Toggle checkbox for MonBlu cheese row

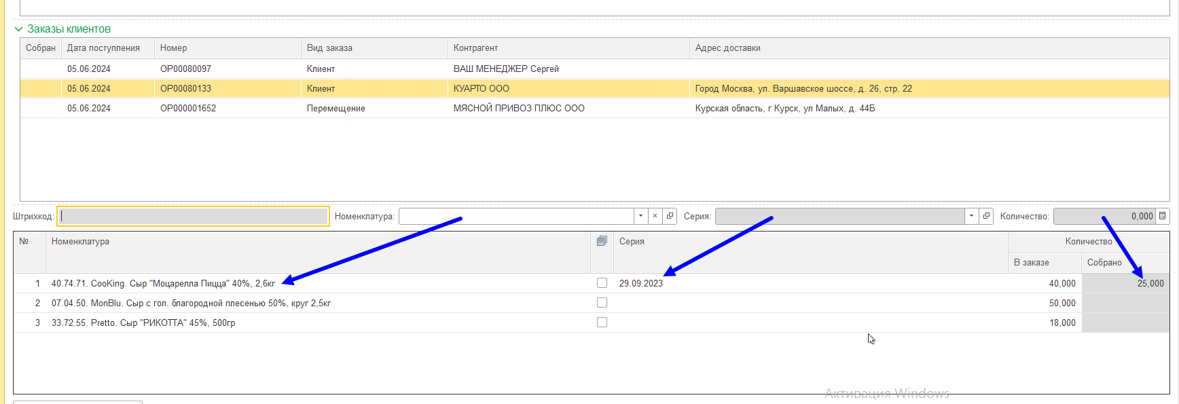click(602, 303)
